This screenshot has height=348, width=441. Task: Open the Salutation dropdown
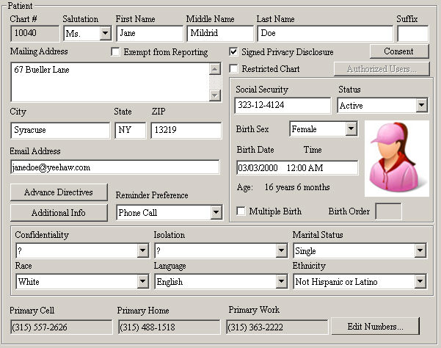pyautogui.click(x=105, y=34)
